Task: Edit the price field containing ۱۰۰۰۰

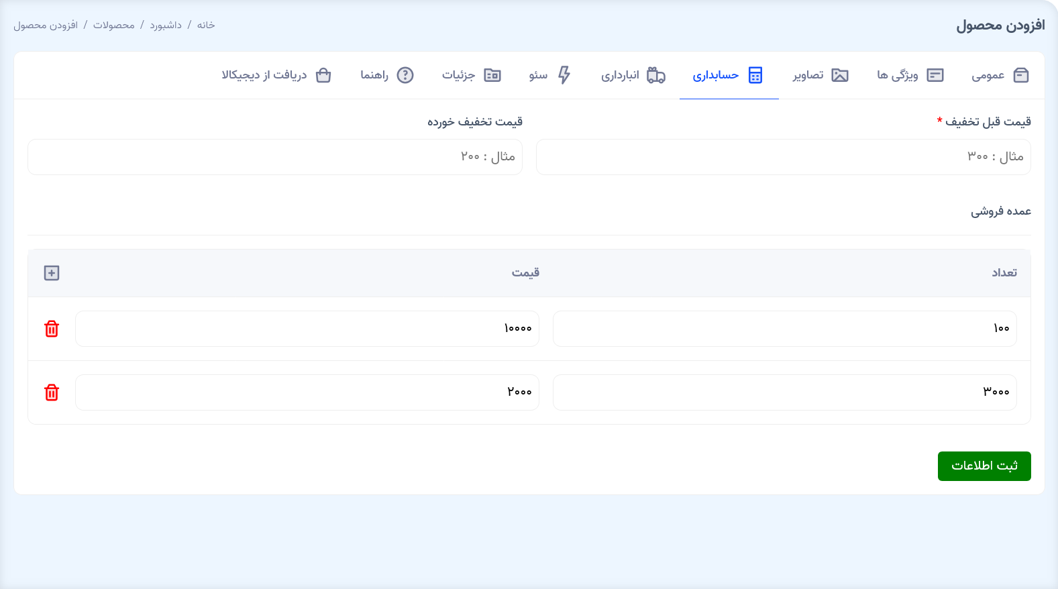Action: click(x=307, y=329)
